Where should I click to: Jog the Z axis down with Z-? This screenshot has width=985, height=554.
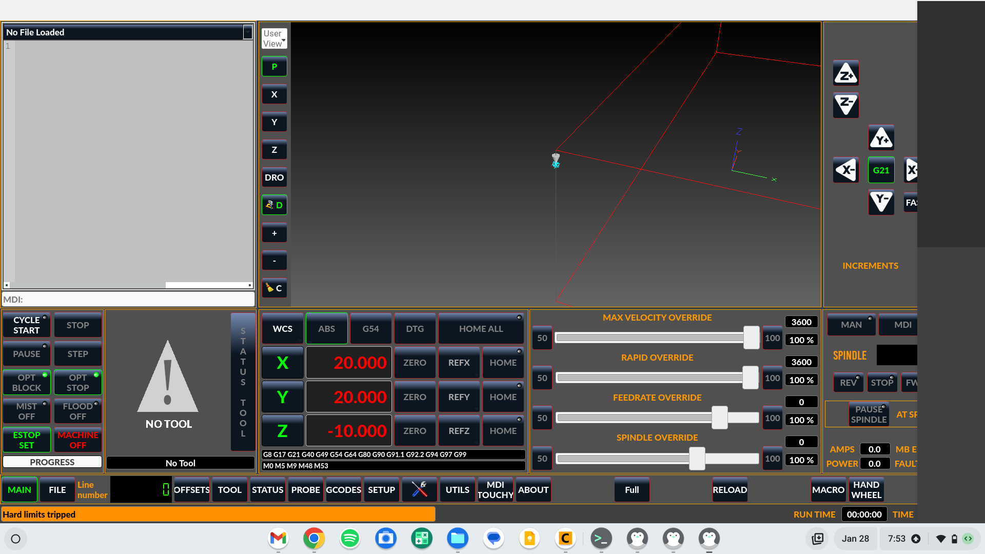click(x=845, y=105)
